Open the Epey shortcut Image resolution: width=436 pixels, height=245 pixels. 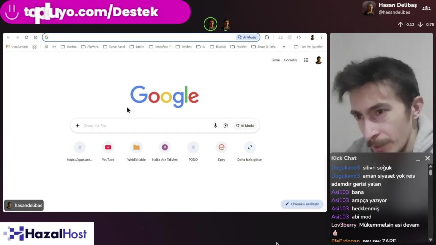click(x=221, y=151)
